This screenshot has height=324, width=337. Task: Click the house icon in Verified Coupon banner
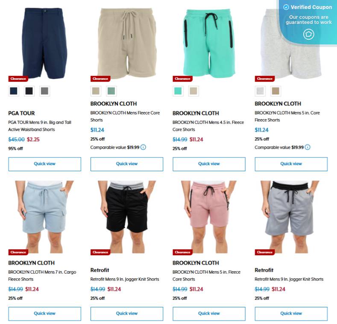click(x=309, y=35)
